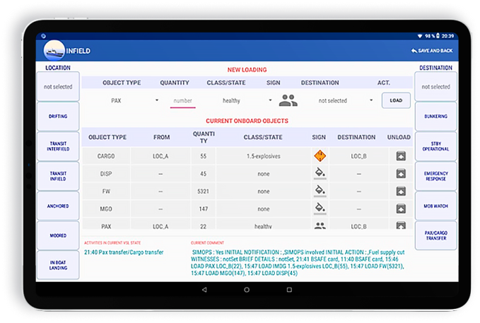Select IN BOAT LANDING location
Viewport: 480px width, 323px height.
(x=58, y=265)
